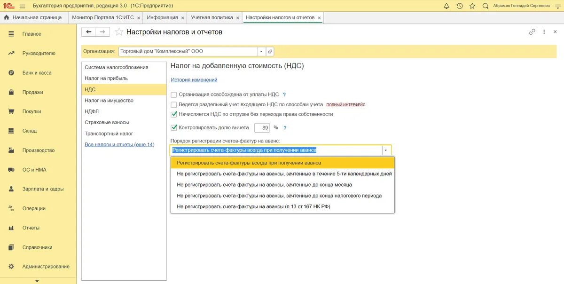The height and width of the screenshot is (284, 564).
Task: Uncheck 'Контролировать долю вычета' checkbox
Action: [x=174, y=127]
